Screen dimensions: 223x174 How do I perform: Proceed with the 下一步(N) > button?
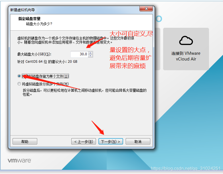pyautogui.click(x=111, y=141)
